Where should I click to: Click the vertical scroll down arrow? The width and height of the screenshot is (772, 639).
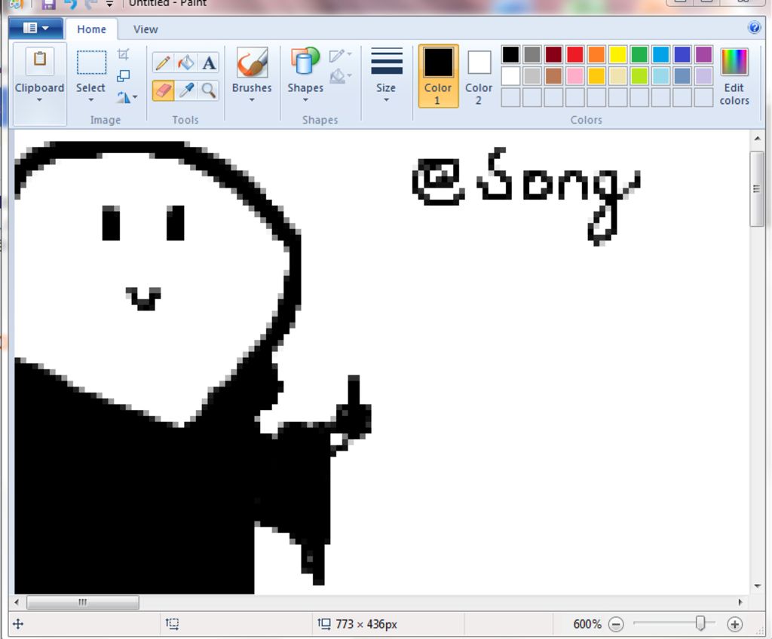(x=757, y=585)
